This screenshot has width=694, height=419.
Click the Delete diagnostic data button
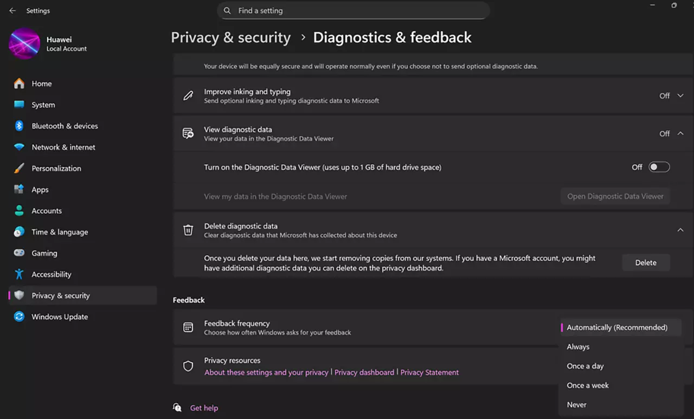click(646, 262)
